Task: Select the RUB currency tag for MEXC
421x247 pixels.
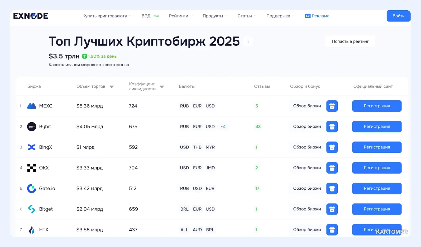Action: coord(184,106)
